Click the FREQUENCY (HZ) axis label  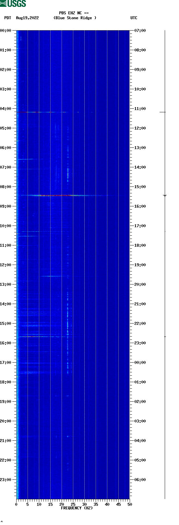coord(77,508)
